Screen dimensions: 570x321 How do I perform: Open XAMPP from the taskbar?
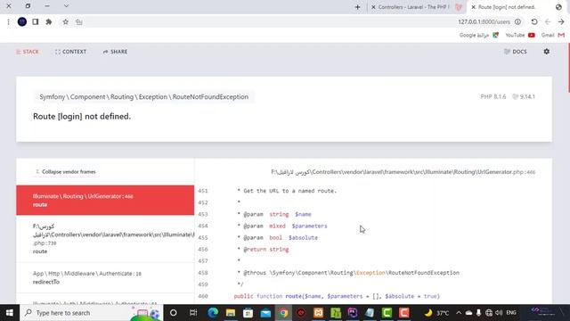(319, 313)
